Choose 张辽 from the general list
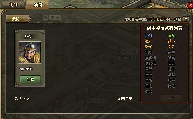 point(149,41)
